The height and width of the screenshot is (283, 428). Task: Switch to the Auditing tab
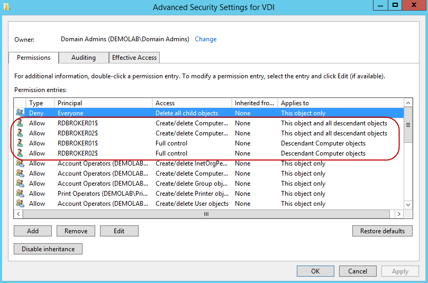84,58
